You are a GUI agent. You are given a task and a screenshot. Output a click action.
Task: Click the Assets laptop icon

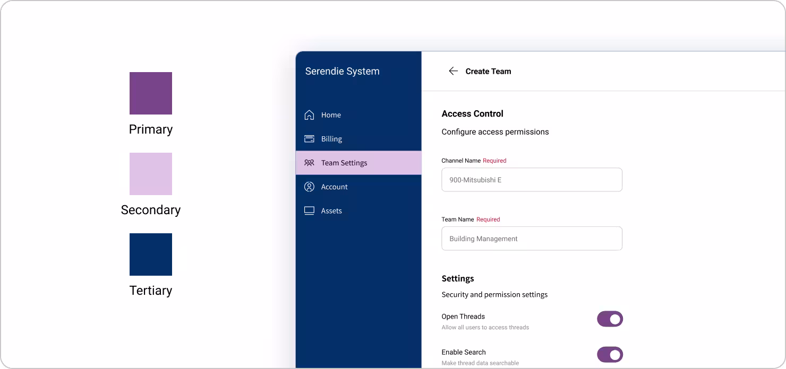[309, 210]
